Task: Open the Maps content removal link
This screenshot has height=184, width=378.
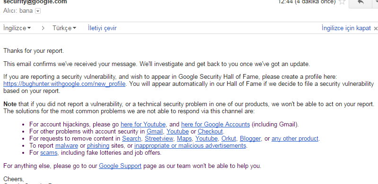Action: 184,139
